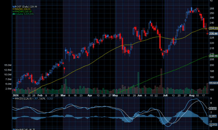218x130 pixels.
Task: Click the 12.5M volume axis label
Action: pos(8,70)
